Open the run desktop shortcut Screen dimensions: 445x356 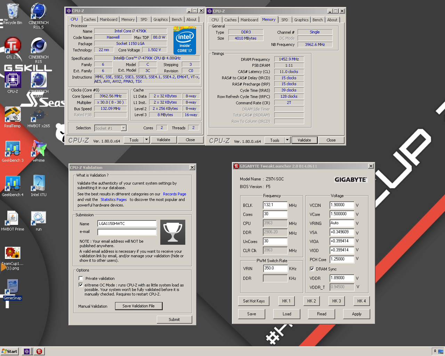pyautogui.click(x=39, y=220)
